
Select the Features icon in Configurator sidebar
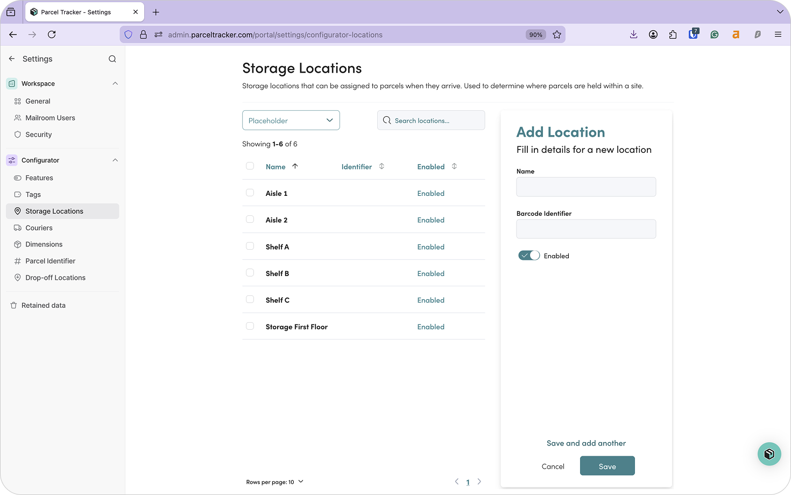tap(18, 178)
